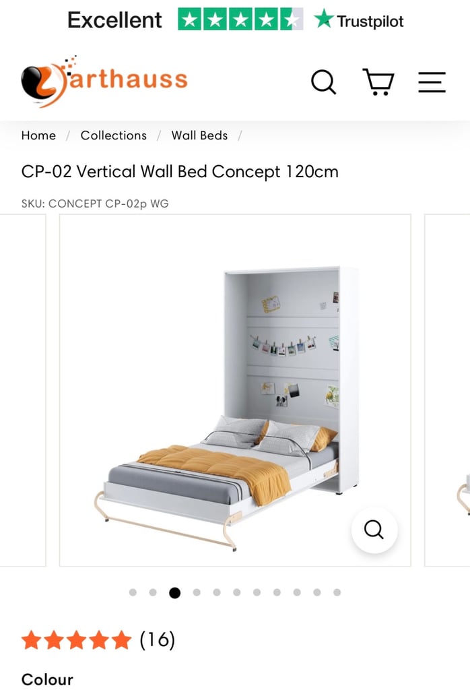Open the Wall Beds breadcrumb link
470x690 pixels.
point(199,135)
